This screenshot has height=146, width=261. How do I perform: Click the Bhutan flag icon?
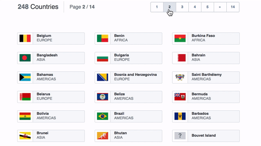point(102,136)
